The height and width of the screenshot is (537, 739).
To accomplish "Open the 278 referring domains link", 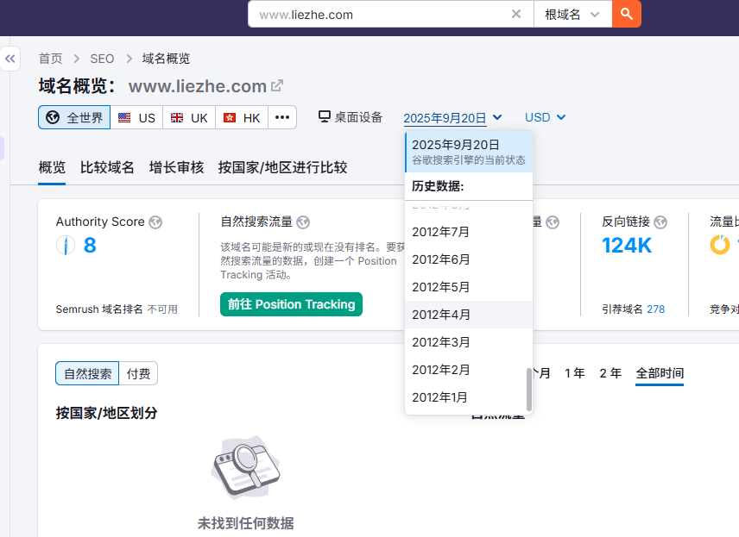I will (655, 309).
